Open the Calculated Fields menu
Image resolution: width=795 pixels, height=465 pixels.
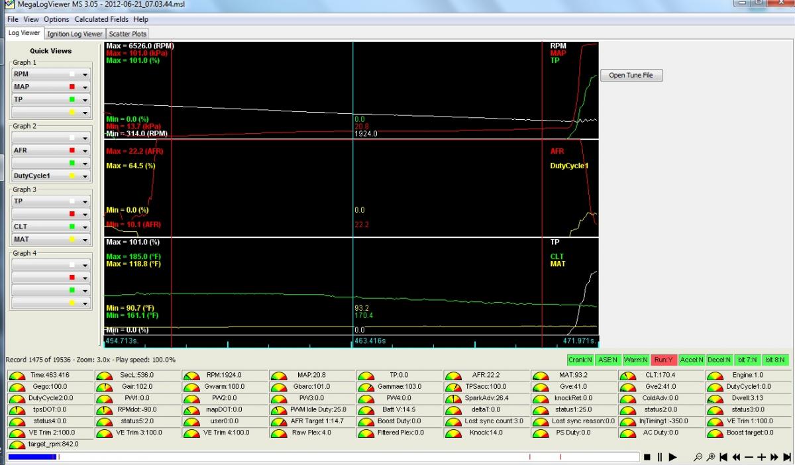[x=102, y=20]
